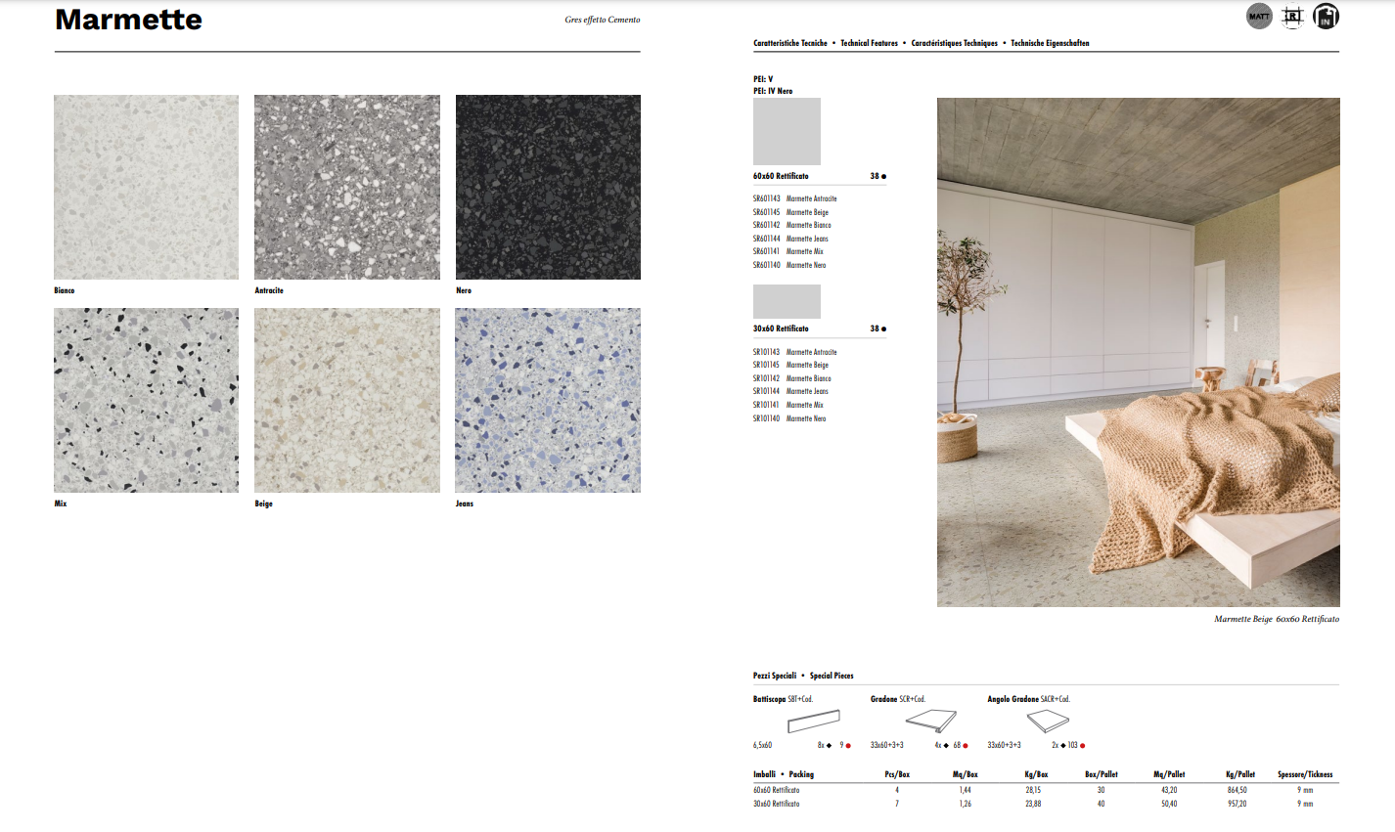The height and width of the screenshot is (832, 1395).
Task: Click the Angolo Gradone corner drawing
Action: [1048, 723]
